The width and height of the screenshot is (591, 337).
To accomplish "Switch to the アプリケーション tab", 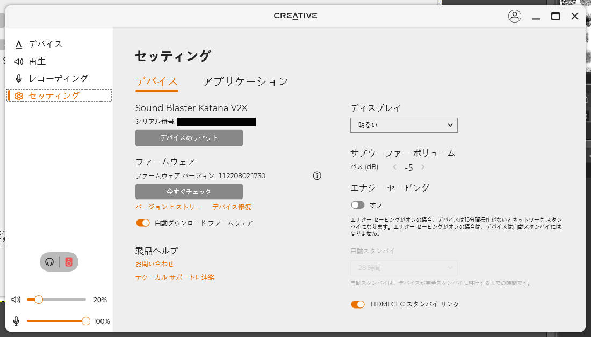I will 246,82.
